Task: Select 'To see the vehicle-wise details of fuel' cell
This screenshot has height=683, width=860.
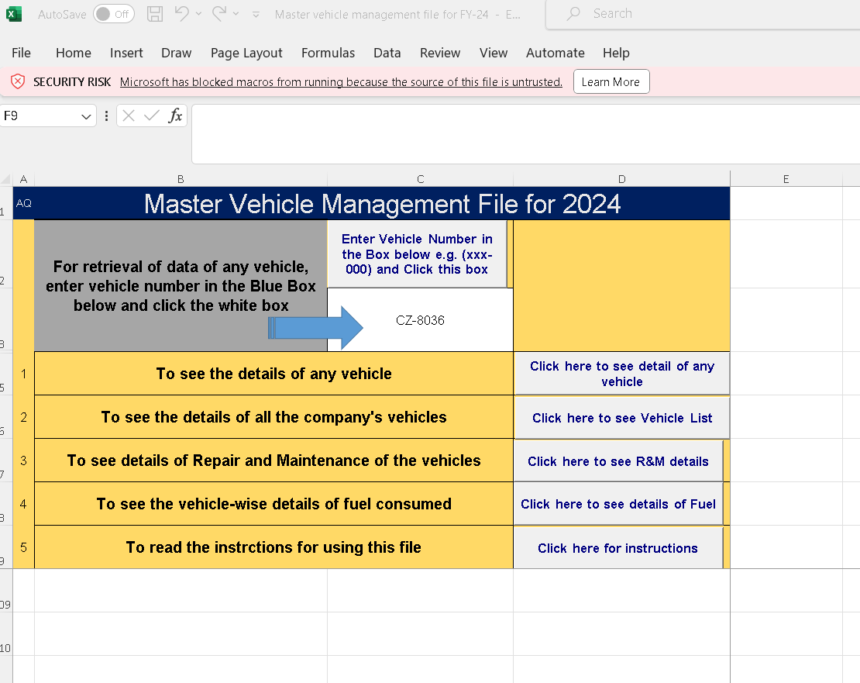Action: (273, 504)
